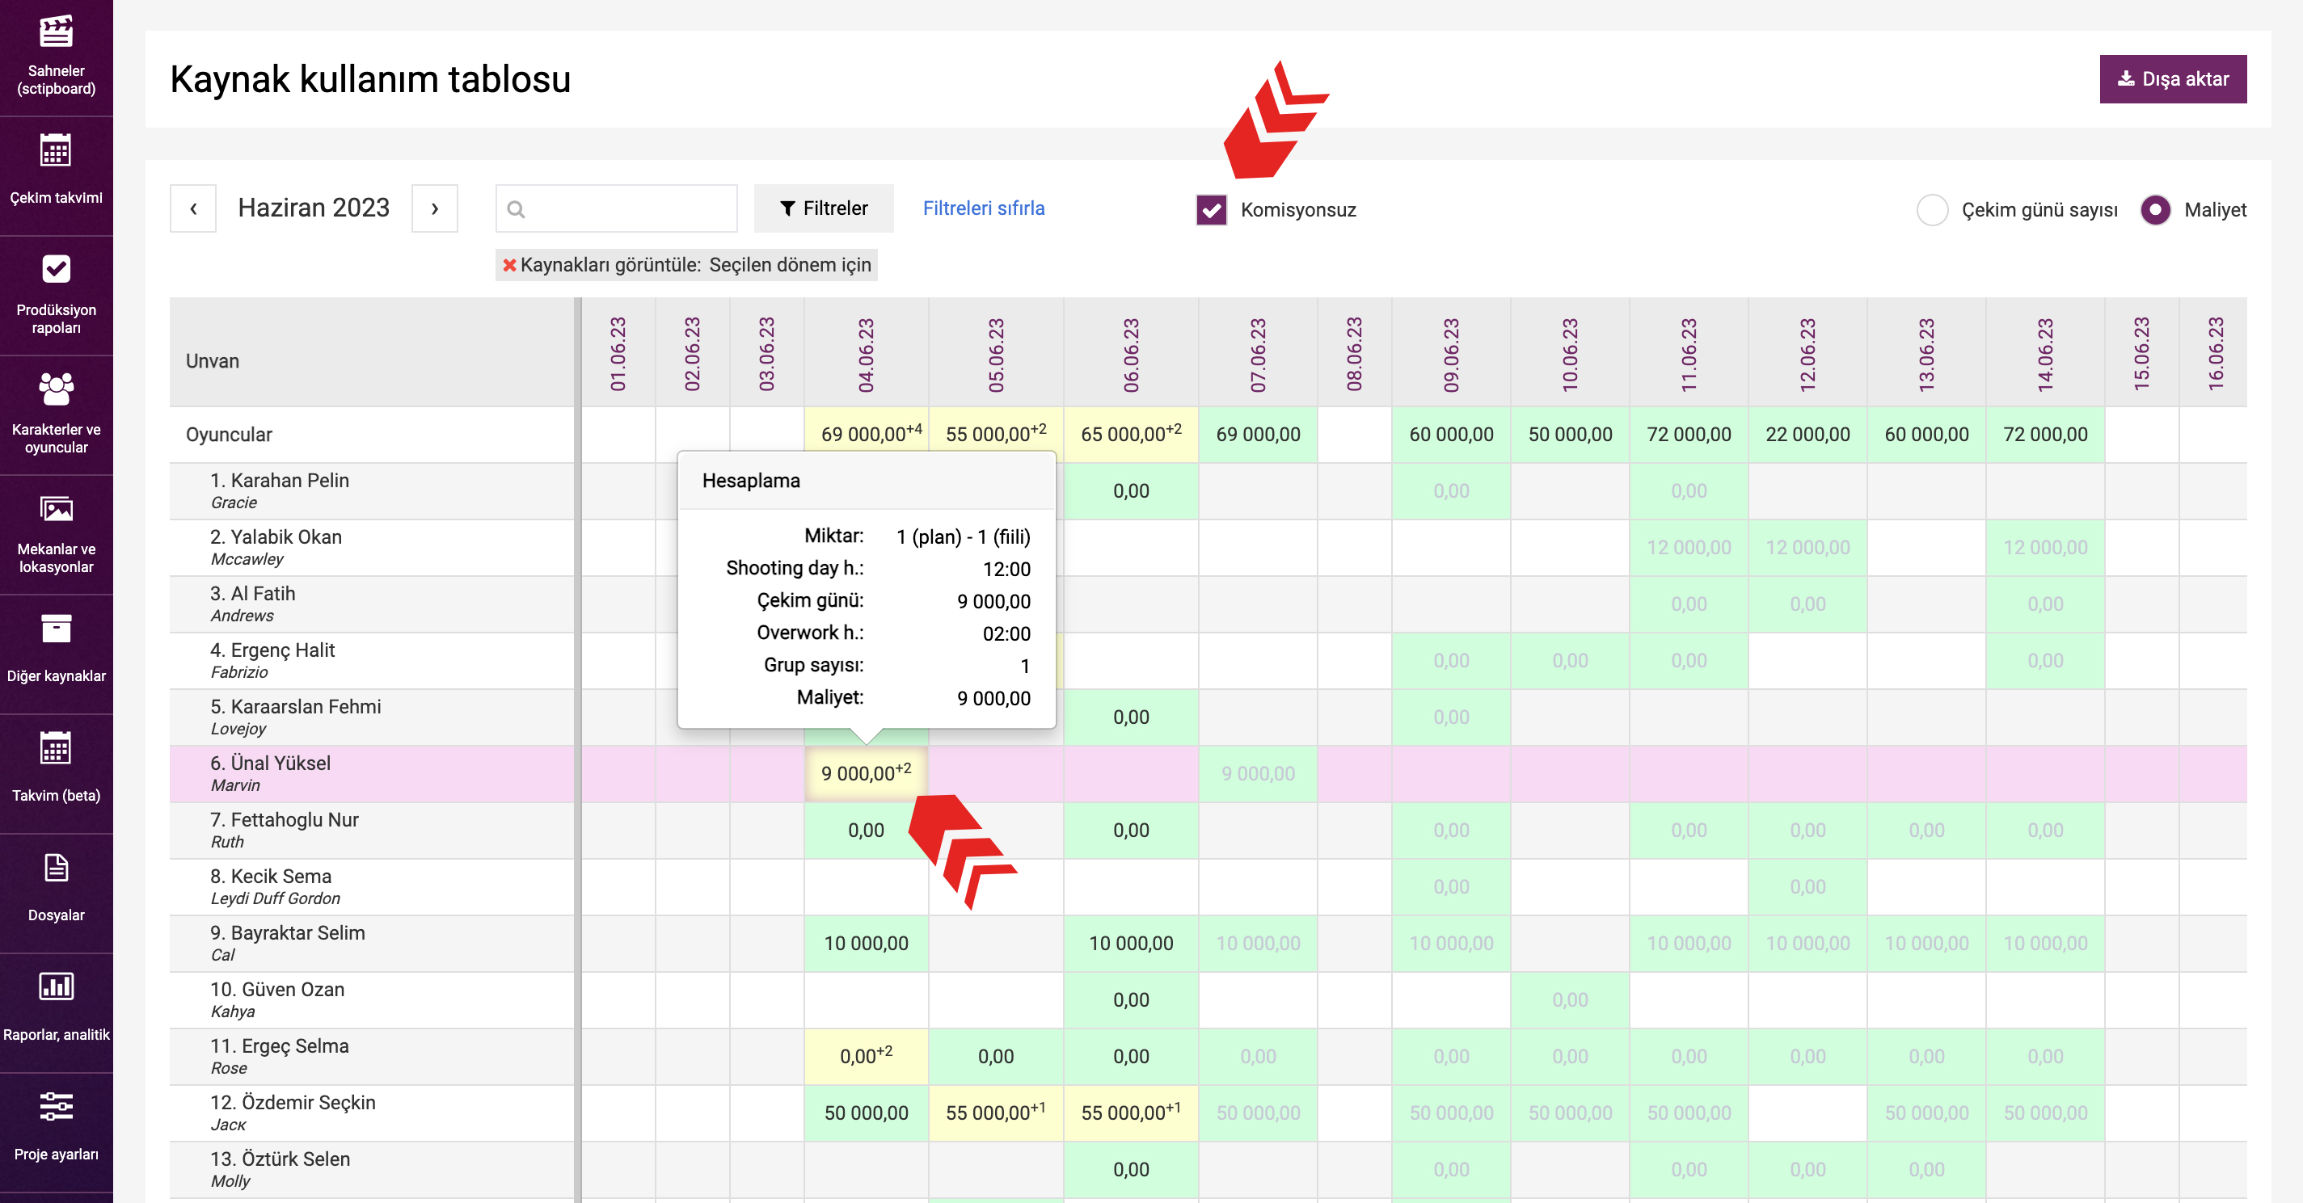This screenshot has width=2303, height=1203.
Task: Open Diğer kaynaklar archive box icon
Action: [56, 629]
